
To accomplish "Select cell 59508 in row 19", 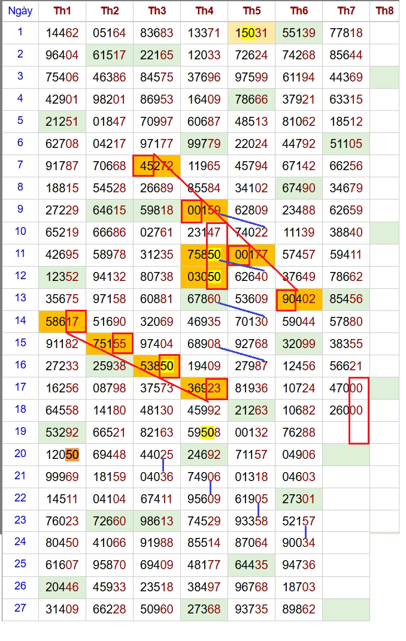I will pyautogui.click(x=204, y=433).
